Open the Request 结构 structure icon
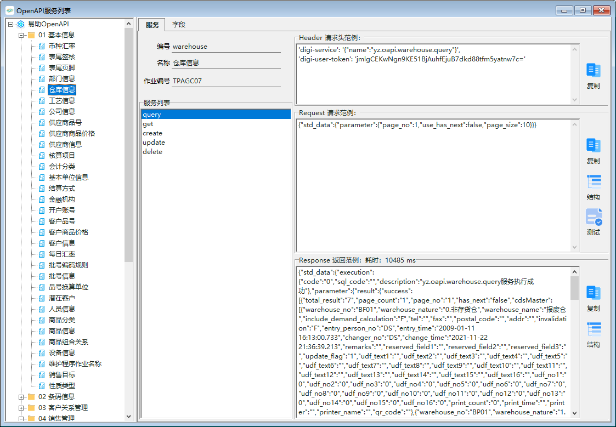 [x=593, y=181]
